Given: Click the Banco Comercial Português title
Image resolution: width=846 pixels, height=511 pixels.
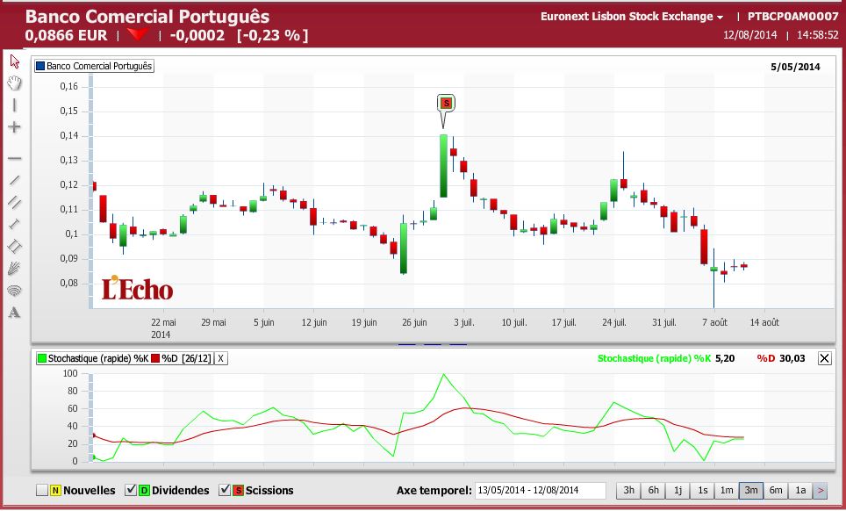Looking at the screenshot, I should (x=147, y=16).
